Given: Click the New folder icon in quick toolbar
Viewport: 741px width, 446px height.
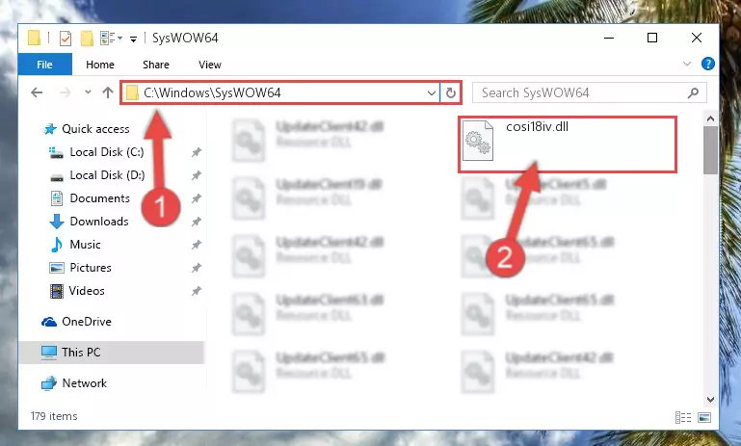Looking at the screenshot, I should 87,39.
